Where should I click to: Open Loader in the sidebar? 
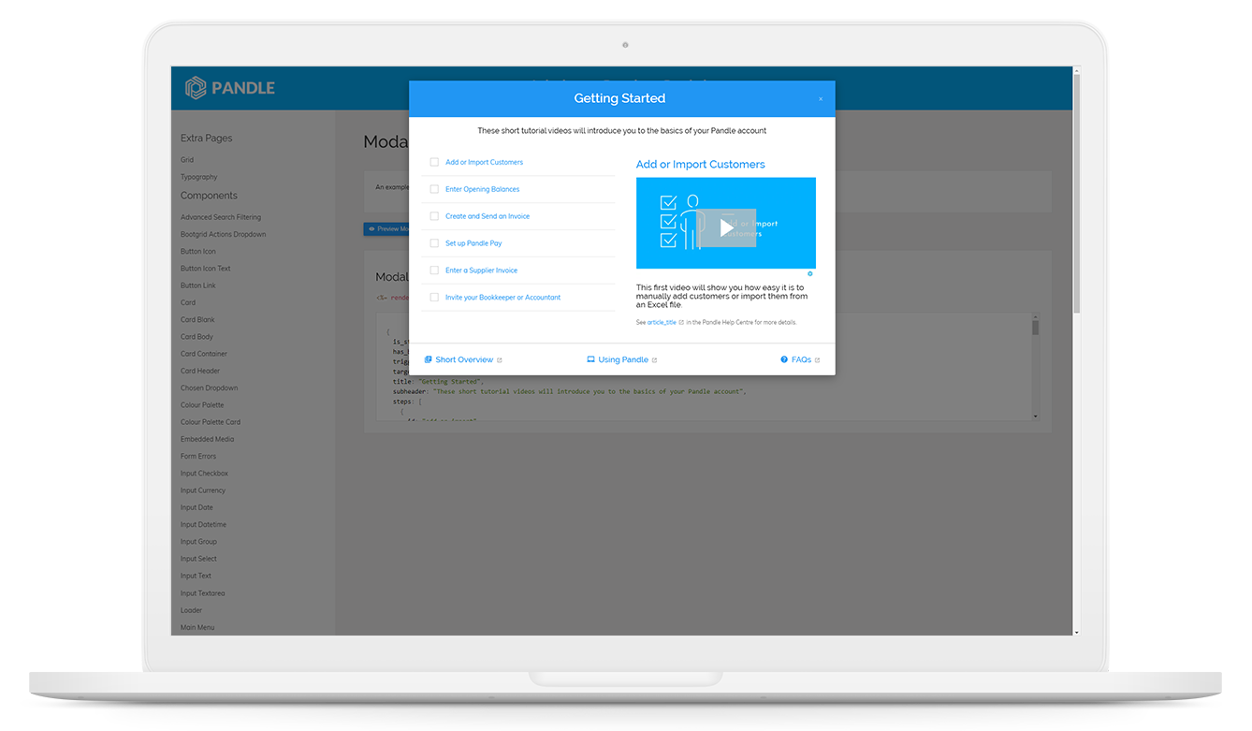[x=191, y=610]
